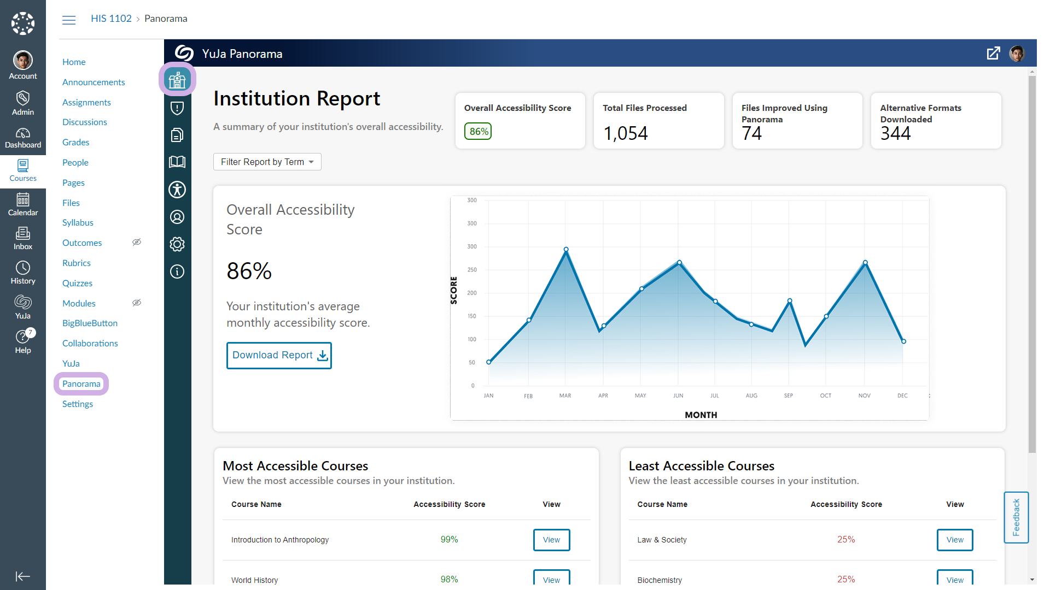
Task: Click the scrollbar down arrow
Action: coord(1032,580)
